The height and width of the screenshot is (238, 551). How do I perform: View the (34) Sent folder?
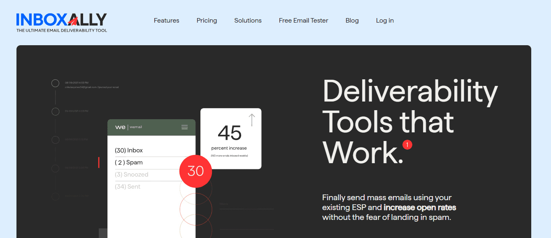click(128, 186)
